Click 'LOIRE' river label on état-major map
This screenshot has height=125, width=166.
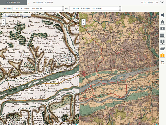(x=145, y=71)
